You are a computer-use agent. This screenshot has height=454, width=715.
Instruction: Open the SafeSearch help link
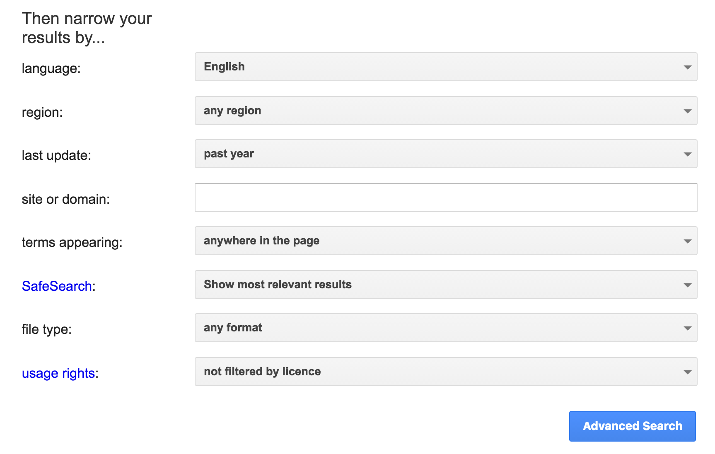click(57, 286)
